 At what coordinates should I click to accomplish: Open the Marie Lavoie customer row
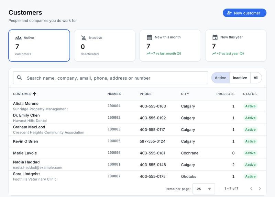point(137,153)
